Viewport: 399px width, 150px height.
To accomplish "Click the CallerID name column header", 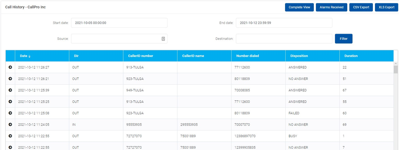I will [204, 56].
